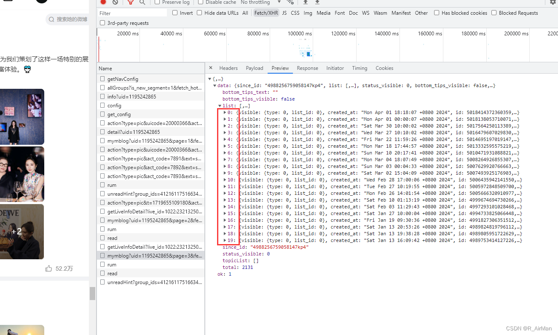Select the Preview tab

pyautogui.click(x=280, y=68)
